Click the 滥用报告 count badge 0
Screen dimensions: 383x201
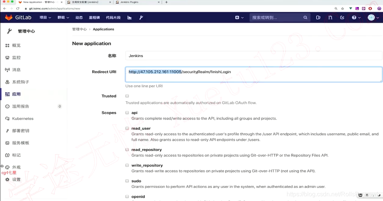(60, 106)
